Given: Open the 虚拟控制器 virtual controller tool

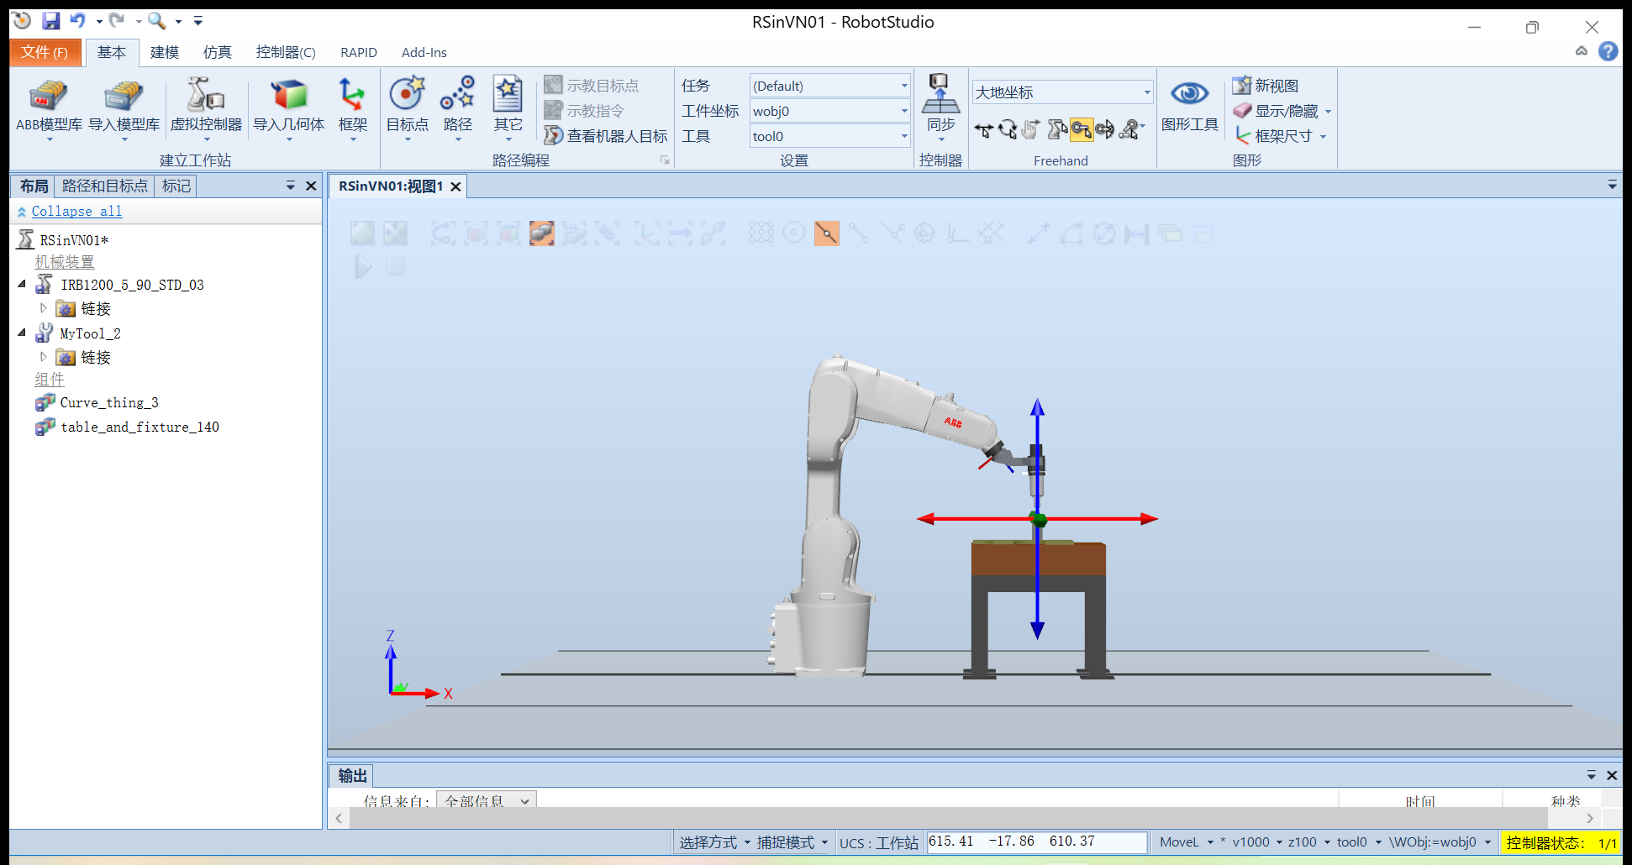Looking at the screenshot, I should pyautogui.click(x=205, y=97).
